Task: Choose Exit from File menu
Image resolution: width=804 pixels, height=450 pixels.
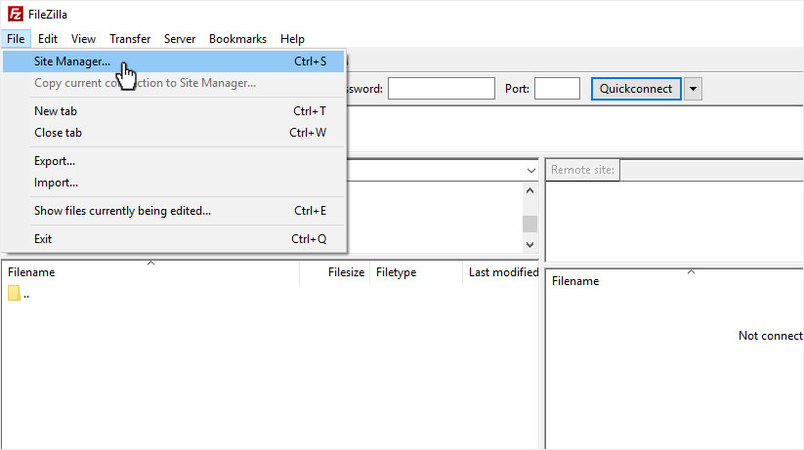Action: [x=174, y=239]
